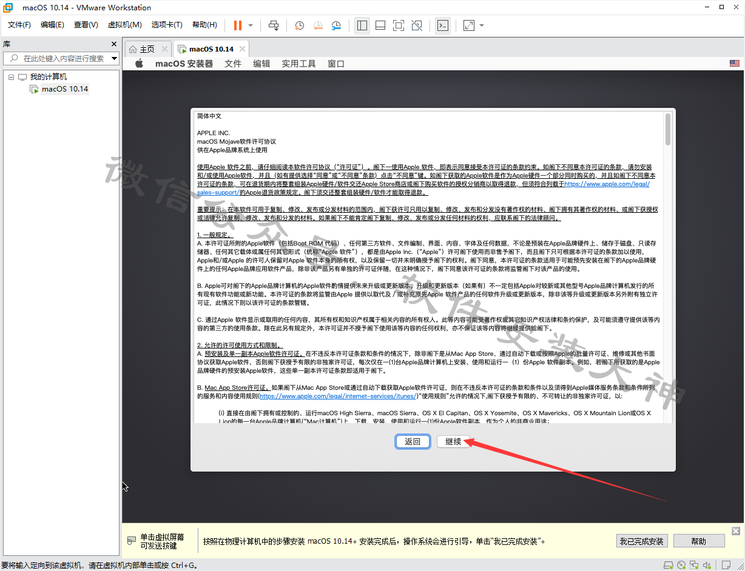Open the 虚拟机(M) menu
The width and height of the screenshot is (745, 571).
(x=124, y=25)
